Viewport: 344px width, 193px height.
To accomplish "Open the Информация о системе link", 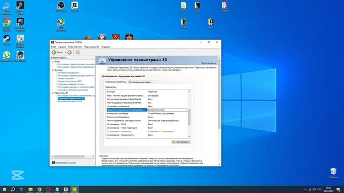I will [66, 162].
